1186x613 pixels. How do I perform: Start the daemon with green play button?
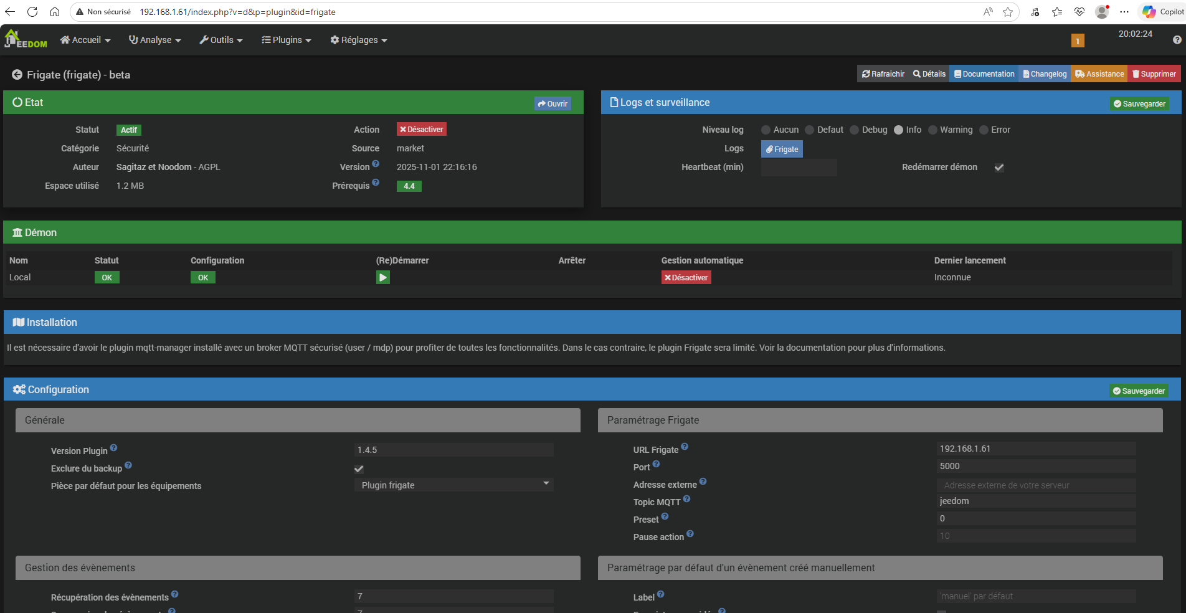[x=382, y=277]
